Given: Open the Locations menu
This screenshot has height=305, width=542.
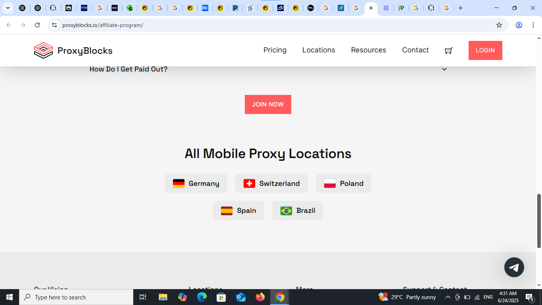Looking at the screenshot, I should [x=319, y=50].
